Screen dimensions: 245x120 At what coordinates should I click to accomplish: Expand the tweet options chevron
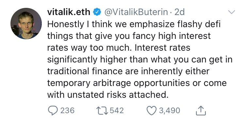[x=231, y=12]
